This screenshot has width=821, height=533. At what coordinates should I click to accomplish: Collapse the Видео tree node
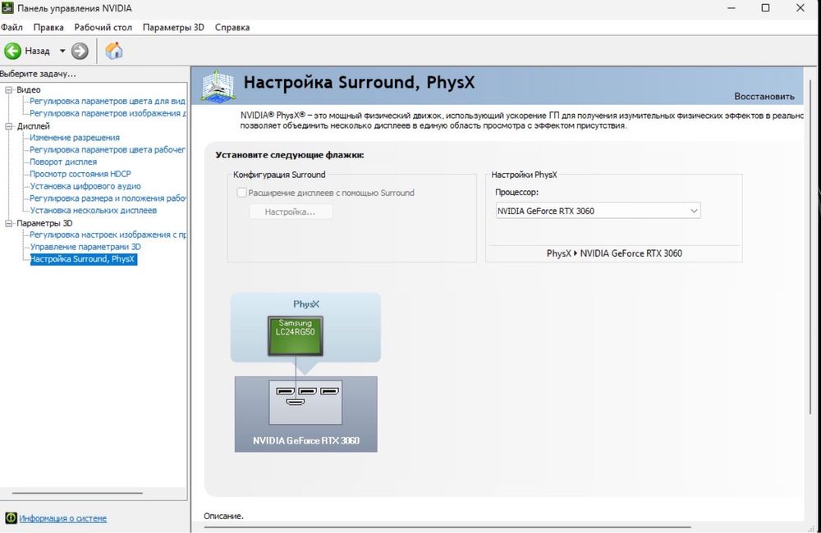pos(9,89)
